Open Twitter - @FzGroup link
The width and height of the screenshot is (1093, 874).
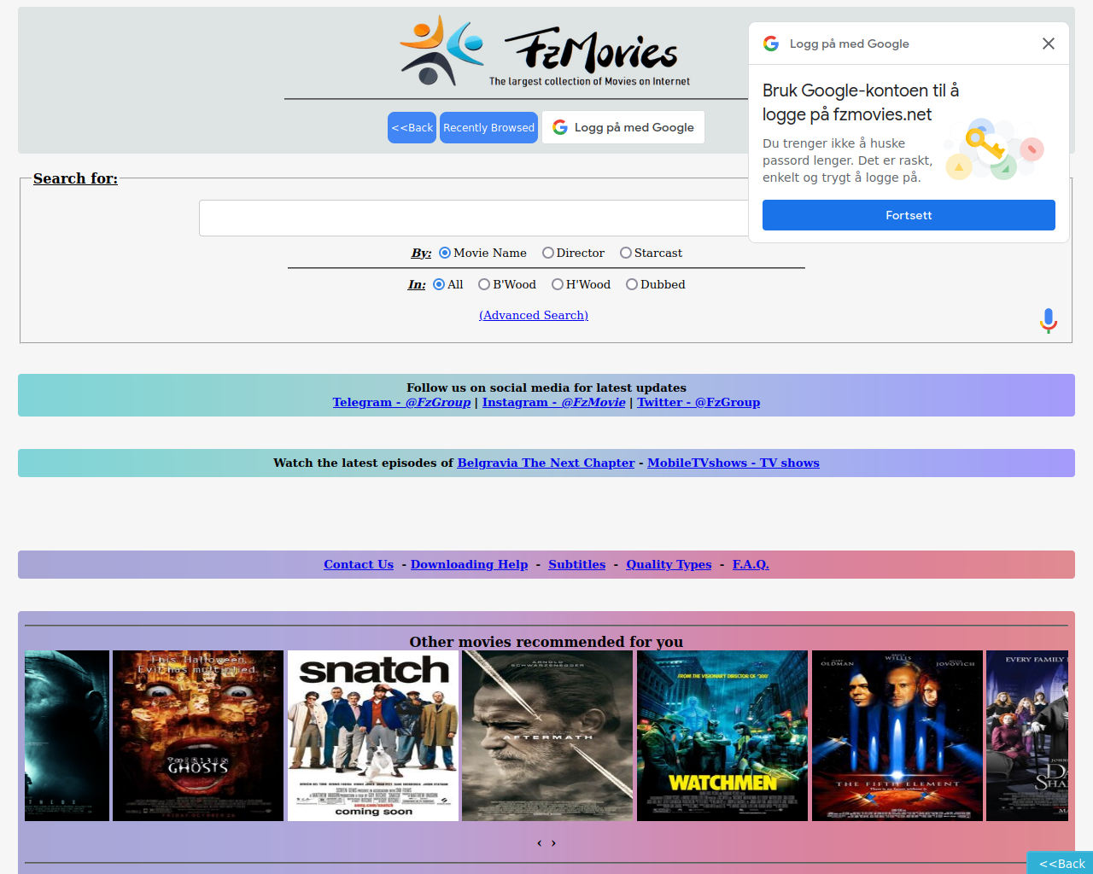[698, 402]
